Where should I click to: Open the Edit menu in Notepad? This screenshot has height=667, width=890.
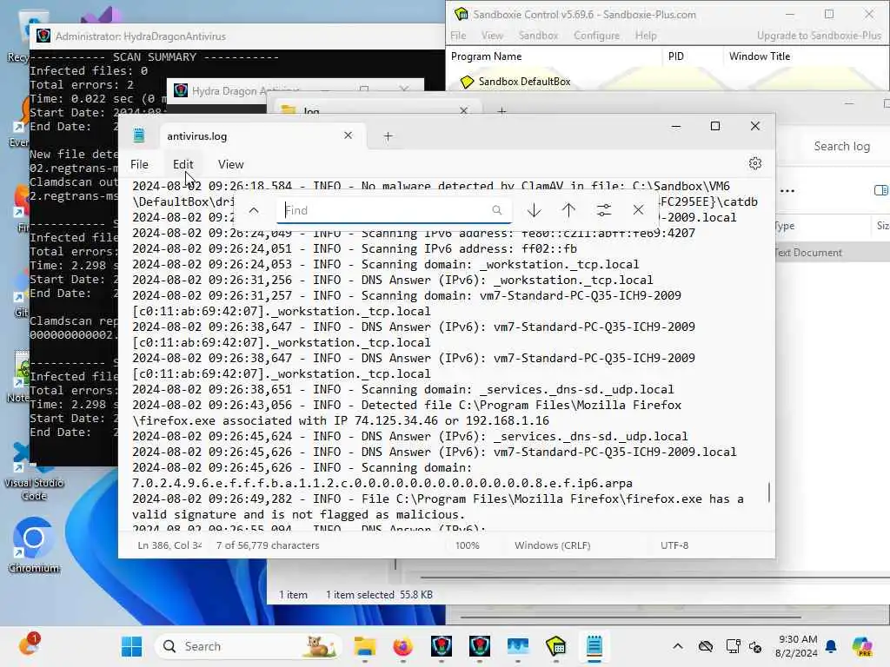click(x=183, y=164)
